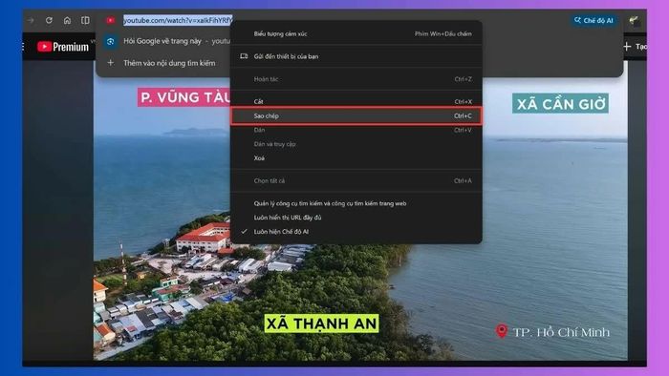Select Dán và truy cập entry
The image size is (669, 376).
tap(356, 144)
